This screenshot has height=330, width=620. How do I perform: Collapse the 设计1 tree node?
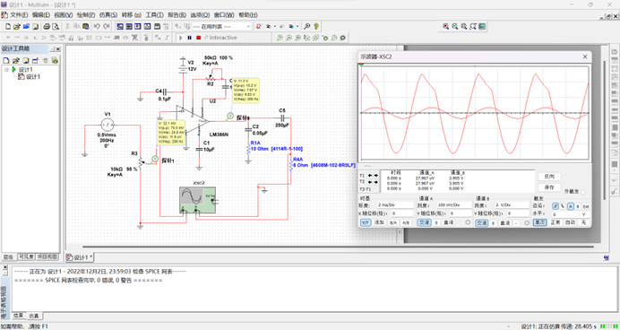[x=7, y=69]
